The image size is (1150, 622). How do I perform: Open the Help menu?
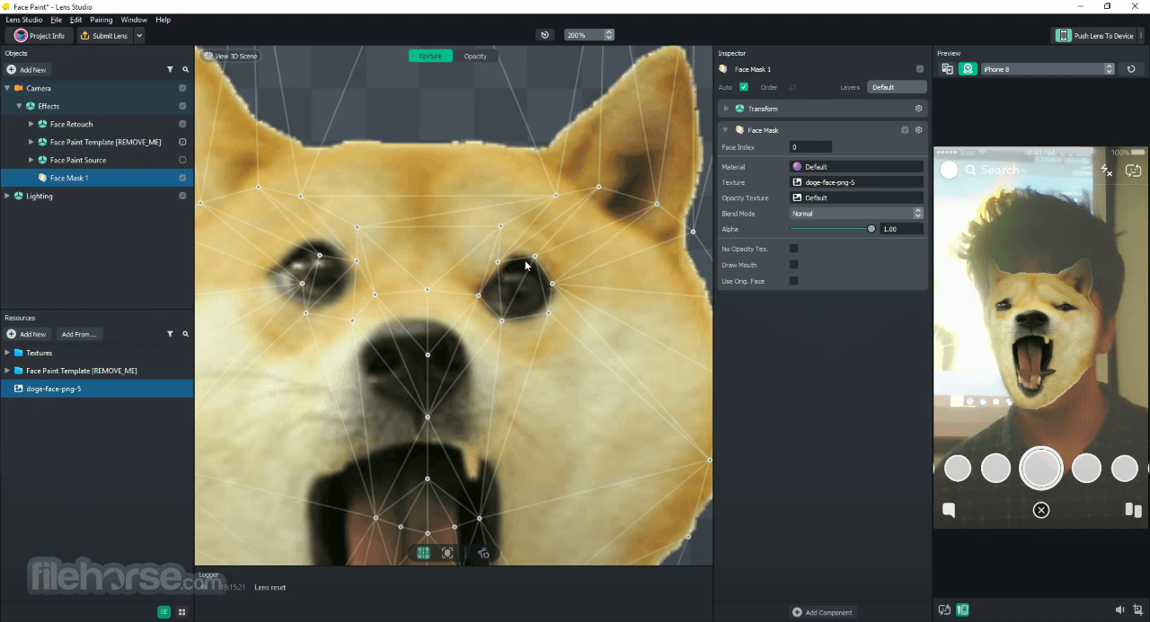pos(163,20)
